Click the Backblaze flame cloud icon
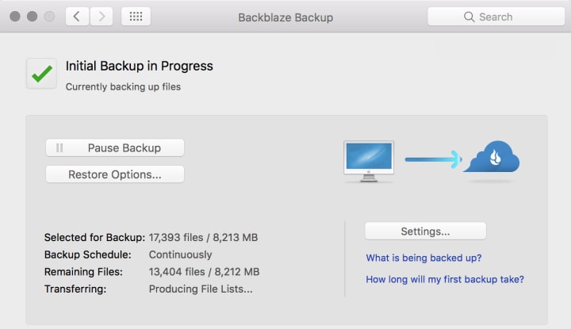The height and width of the screenshot is (329, 571). [492, 158]
